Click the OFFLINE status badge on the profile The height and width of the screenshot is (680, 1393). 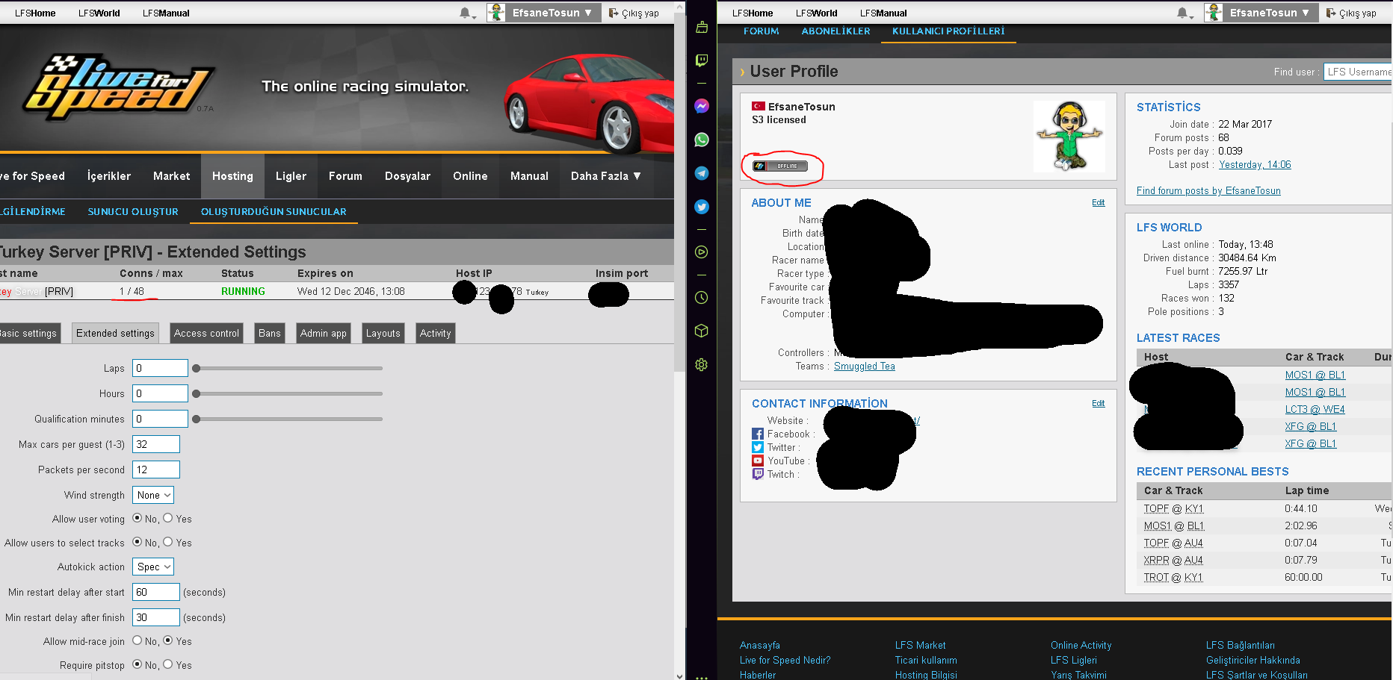(x=780, y=166)
